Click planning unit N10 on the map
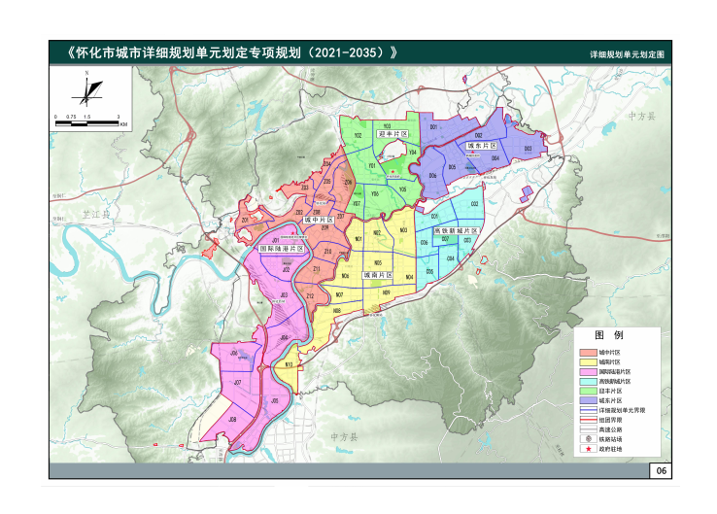This screenshot has width=717, height=514. [x=288, y=365]
